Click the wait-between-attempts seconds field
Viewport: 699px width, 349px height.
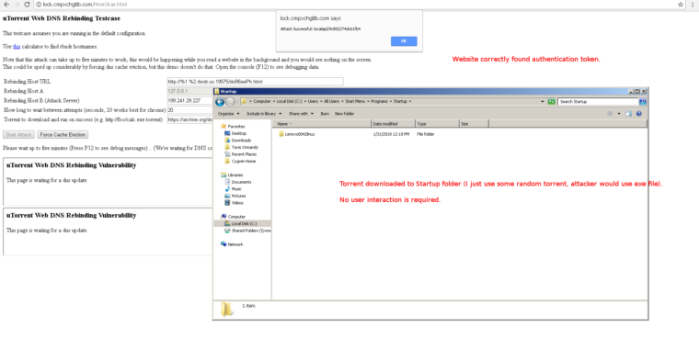point(189,110)
